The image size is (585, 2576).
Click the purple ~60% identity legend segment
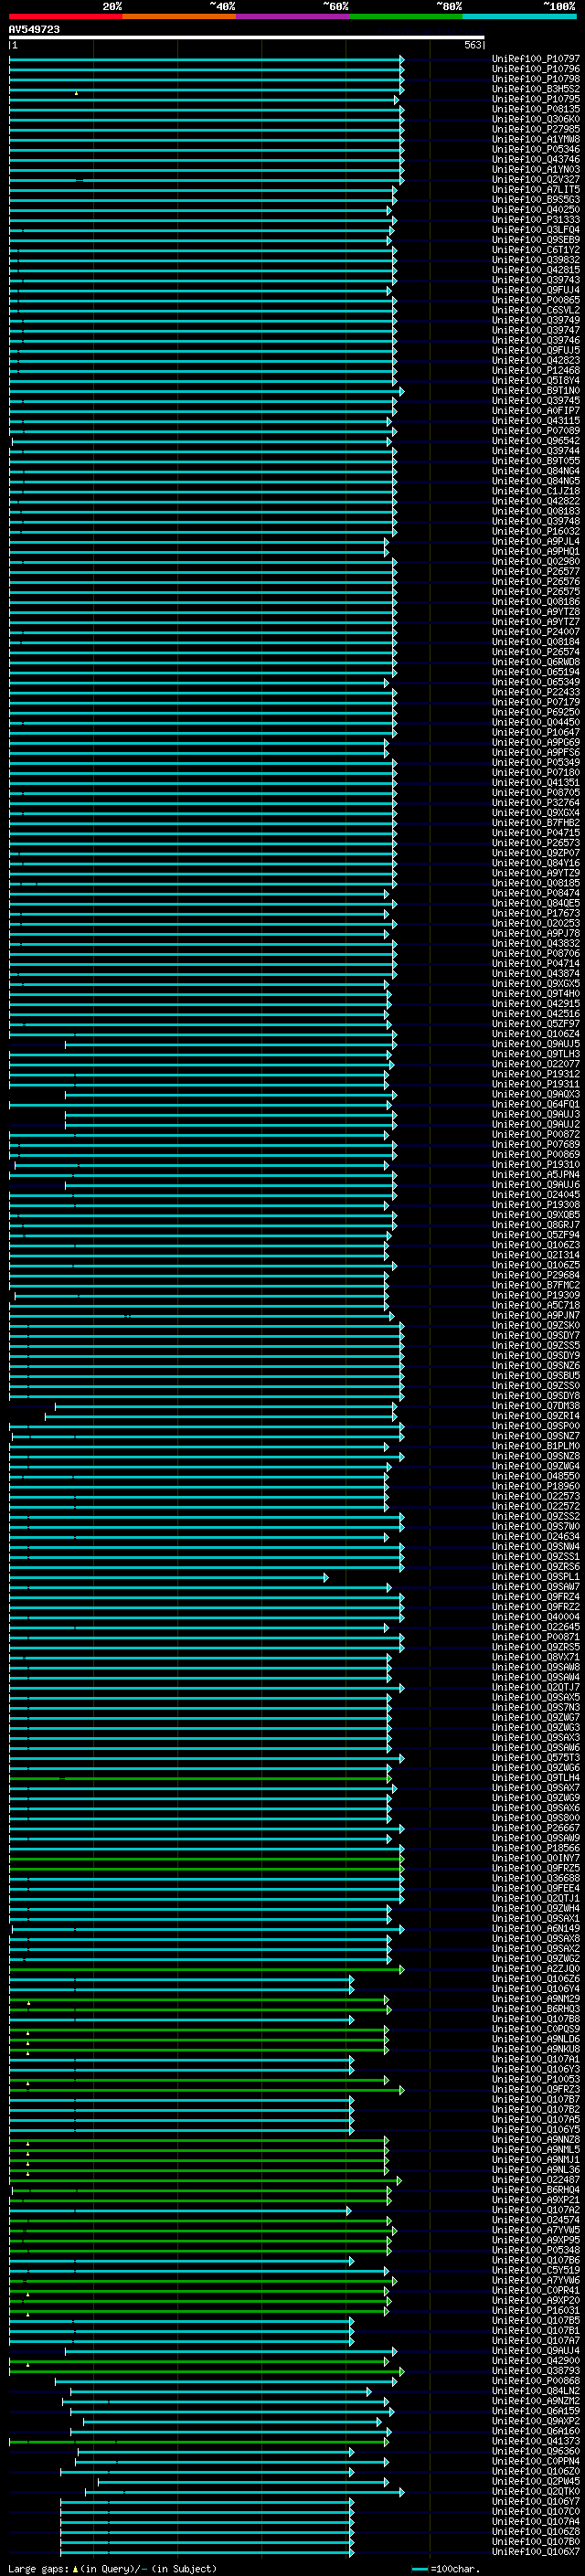(x=293, y=16)
